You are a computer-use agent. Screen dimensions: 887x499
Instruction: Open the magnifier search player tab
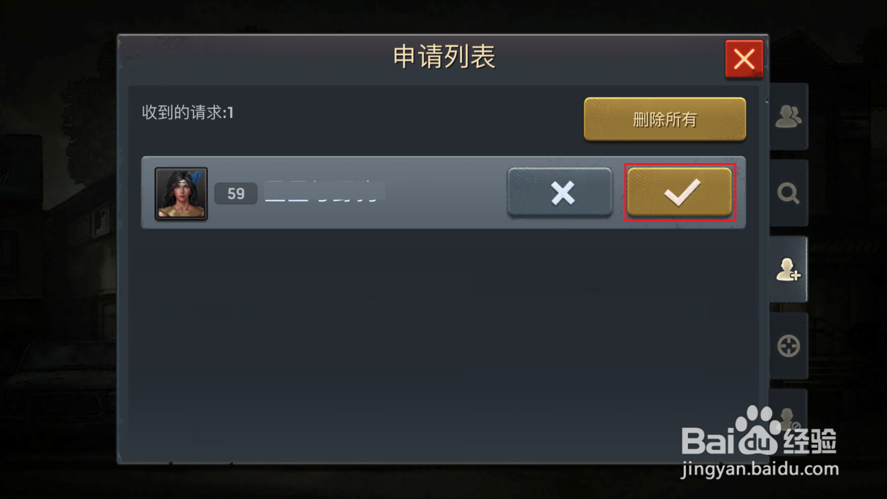click(789, 193)
